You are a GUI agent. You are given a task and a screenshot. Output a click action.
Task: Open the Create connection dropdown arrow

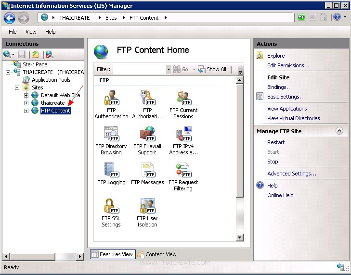tap(13, 54)
